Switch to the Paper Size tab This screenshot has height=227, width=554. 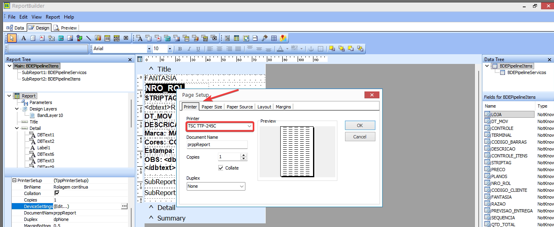click(212, 107)
